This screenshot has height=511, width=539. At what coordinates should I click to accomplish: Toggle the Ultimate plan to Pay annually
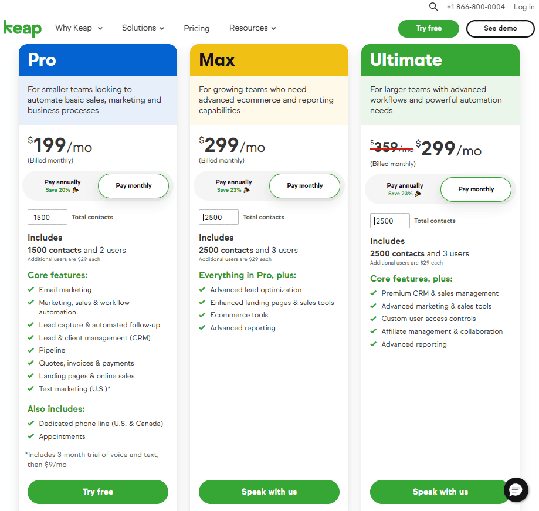click(x=405, y=189)
